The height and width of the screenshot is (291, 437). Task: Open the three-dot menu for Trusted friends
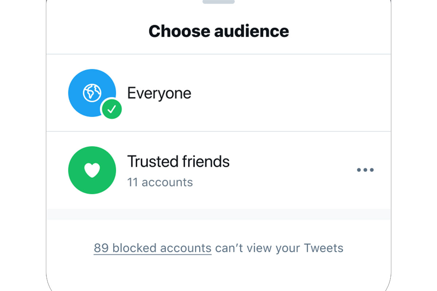coord(365,170)
